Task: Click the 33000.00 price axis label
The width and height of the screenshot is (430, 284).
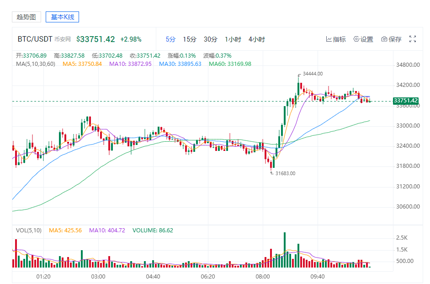Action: (x=408, y=126)
